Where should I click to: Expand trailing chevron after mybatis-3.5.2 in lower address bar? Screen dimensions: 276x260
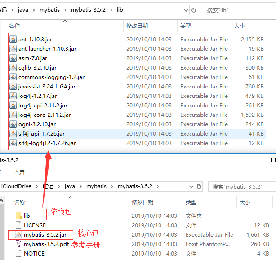tap(158, 186)
